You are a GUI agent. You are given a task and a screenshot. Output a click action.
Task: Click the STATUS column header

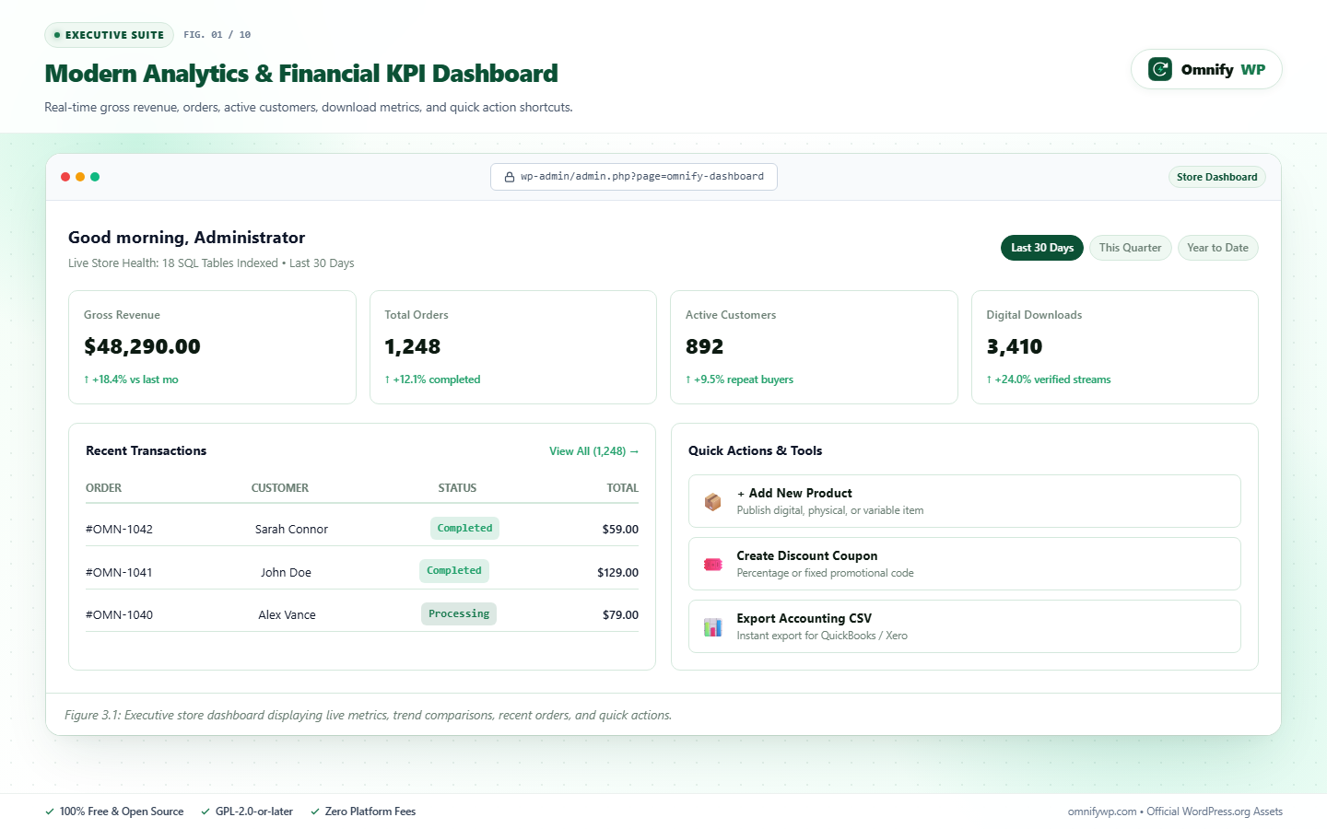click(x=457, y=488)
